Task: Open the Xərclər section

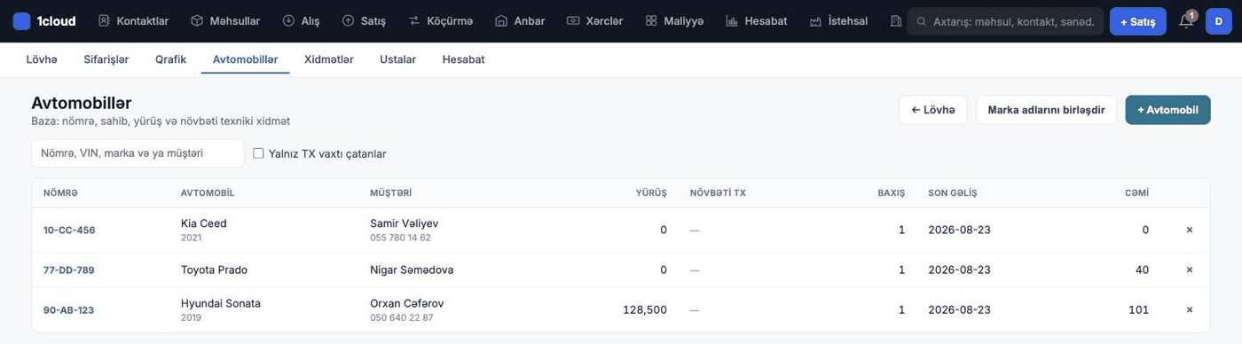Action: [595, 21]
